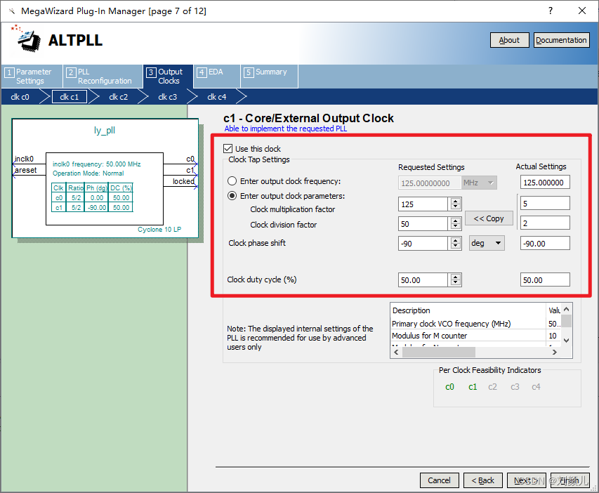Click the Finish button
The height and width of the screenshot is (493, 599).
570,480
